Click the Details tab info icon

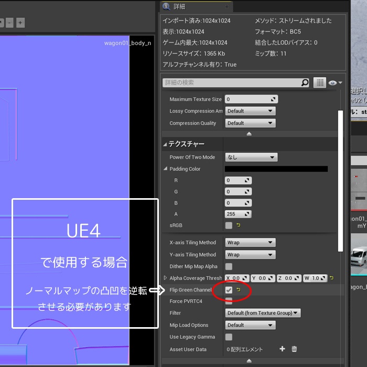(x=166, y=6)
